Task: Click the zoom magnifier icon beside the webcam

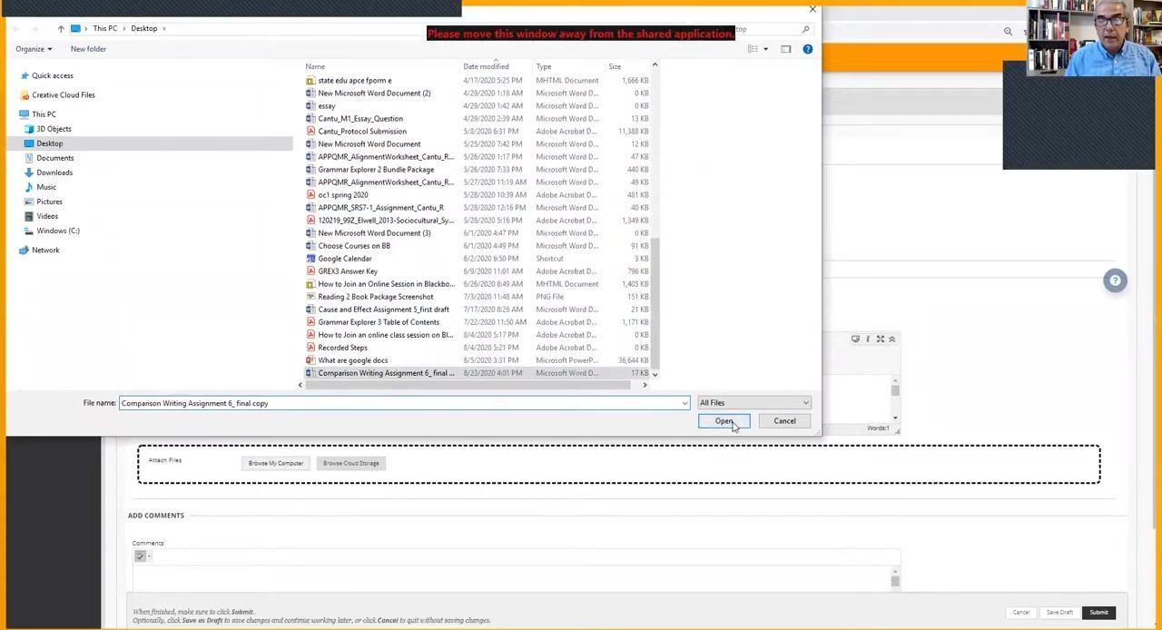Action: (1008, 32)
